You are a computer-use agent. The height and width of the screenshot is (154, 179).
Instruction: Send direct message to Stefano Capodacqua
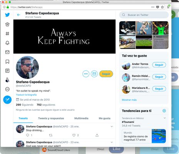point(94,74)
